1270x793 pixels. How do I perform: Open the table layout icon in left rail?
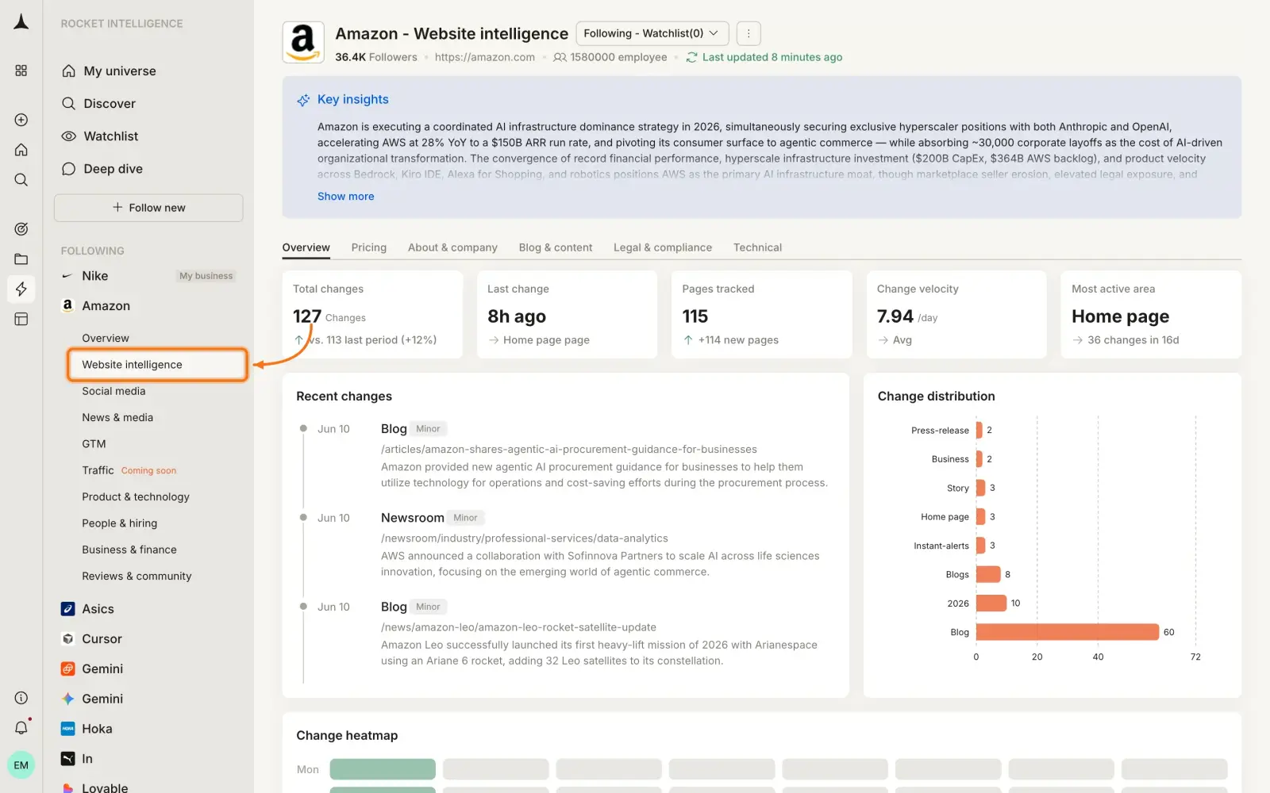21,319
